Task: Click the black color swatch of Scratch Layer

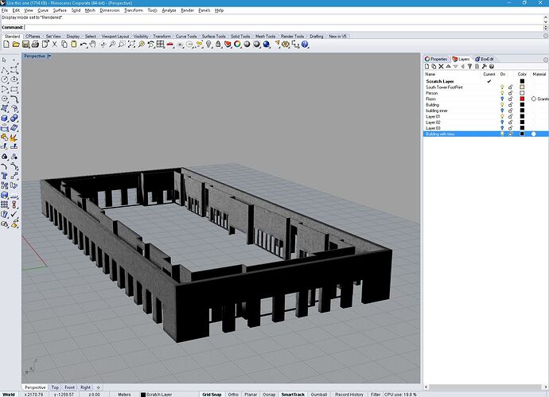Action: (522, 81)
